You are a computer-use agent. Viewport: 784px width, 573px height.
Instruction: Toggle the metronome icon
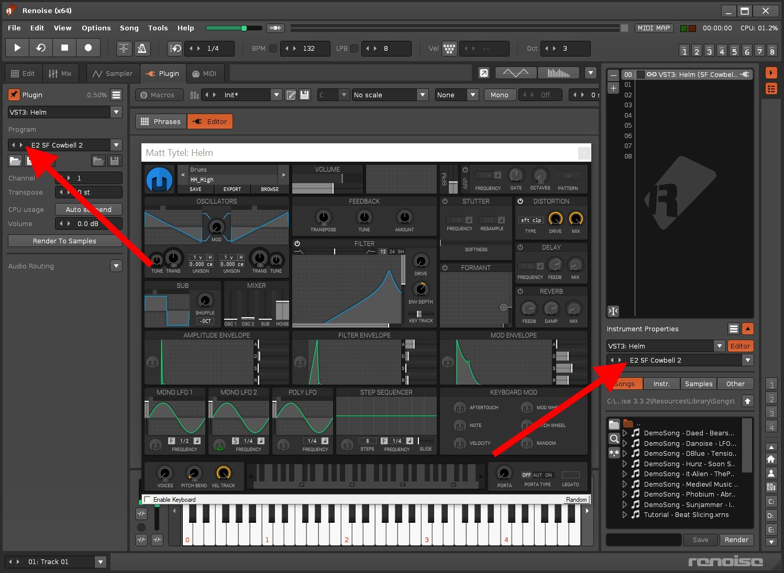(141, 48)
